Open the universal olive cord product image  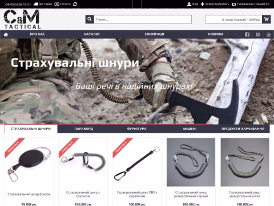tap(245, 162)
